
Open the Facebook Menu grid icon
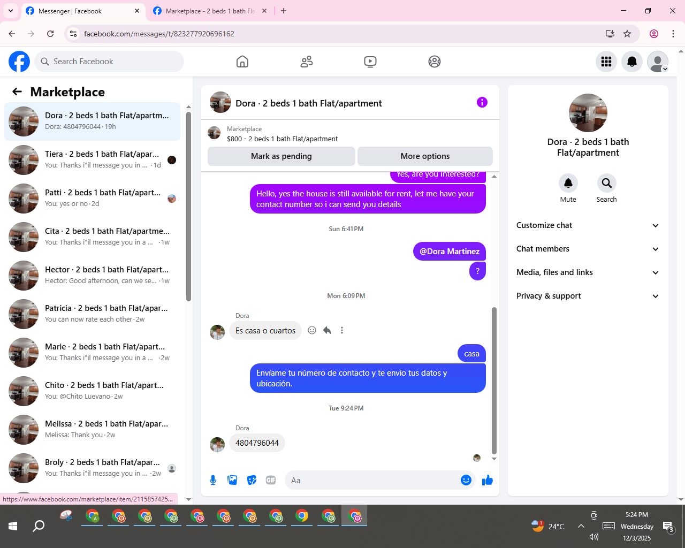606,62
